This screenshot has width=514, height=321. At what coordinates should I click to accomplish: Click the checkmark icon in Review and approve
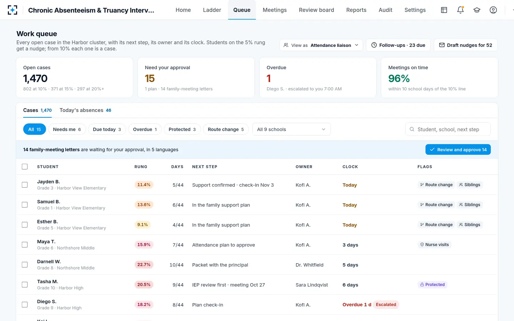click(x=432, y=150)
